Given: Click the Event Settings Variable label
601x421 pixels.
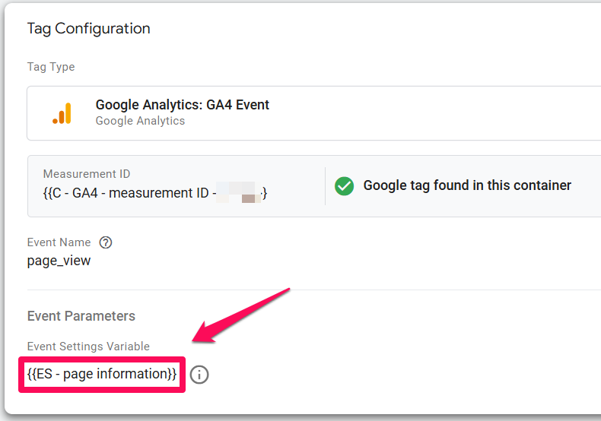Looking at the screenshot, I should (x=88, y=347).
